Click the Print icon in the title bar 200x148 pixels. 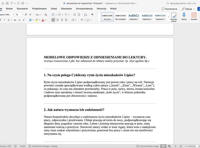click(x=22, y=3)
